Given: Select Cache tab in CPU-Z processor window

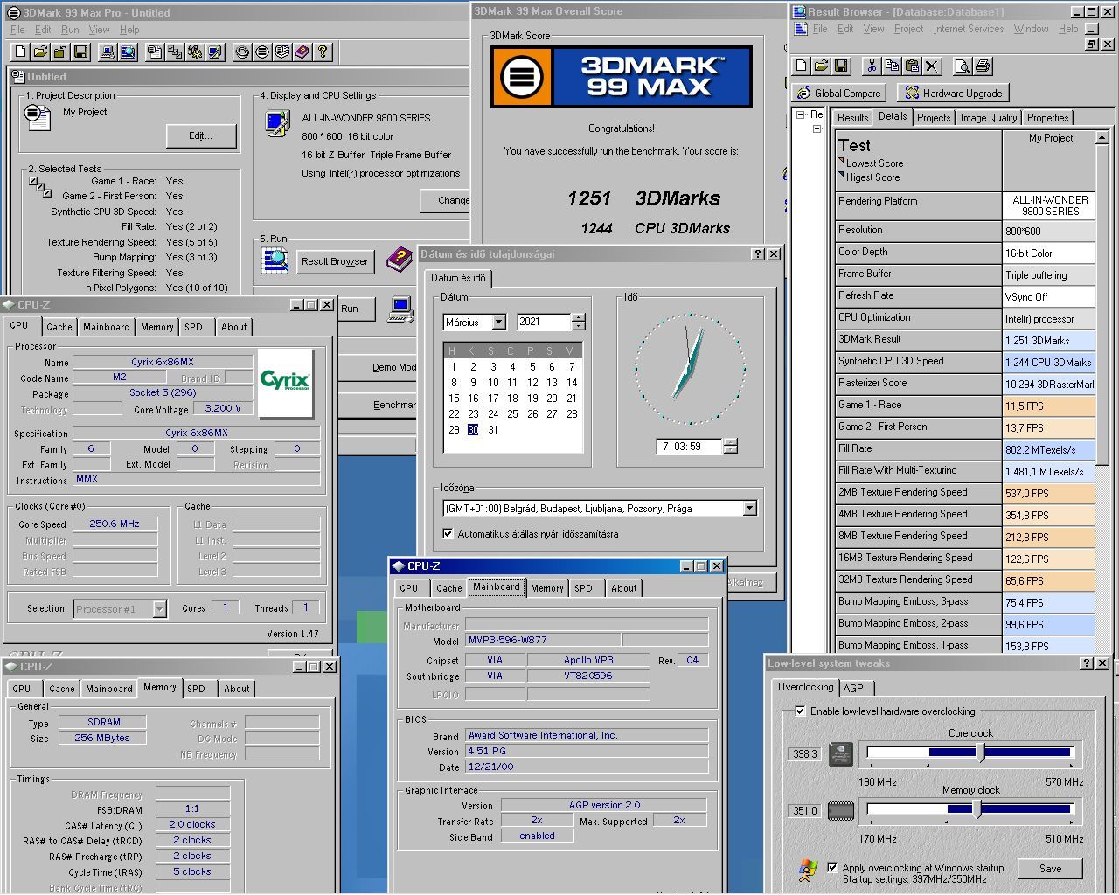Looking at the screenshot, I should [59, 327].
